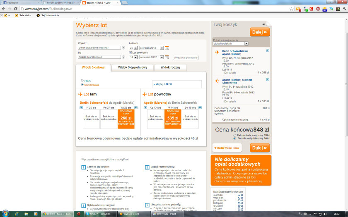348x217 pixels.
Task: Open new browser tab
Action: (125, 2)
